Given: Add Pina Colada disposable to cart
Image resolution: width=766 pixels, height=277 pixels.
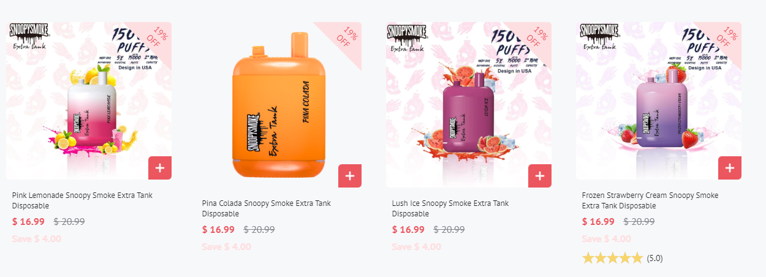Looking at the screenshot, I should (350, 176).
